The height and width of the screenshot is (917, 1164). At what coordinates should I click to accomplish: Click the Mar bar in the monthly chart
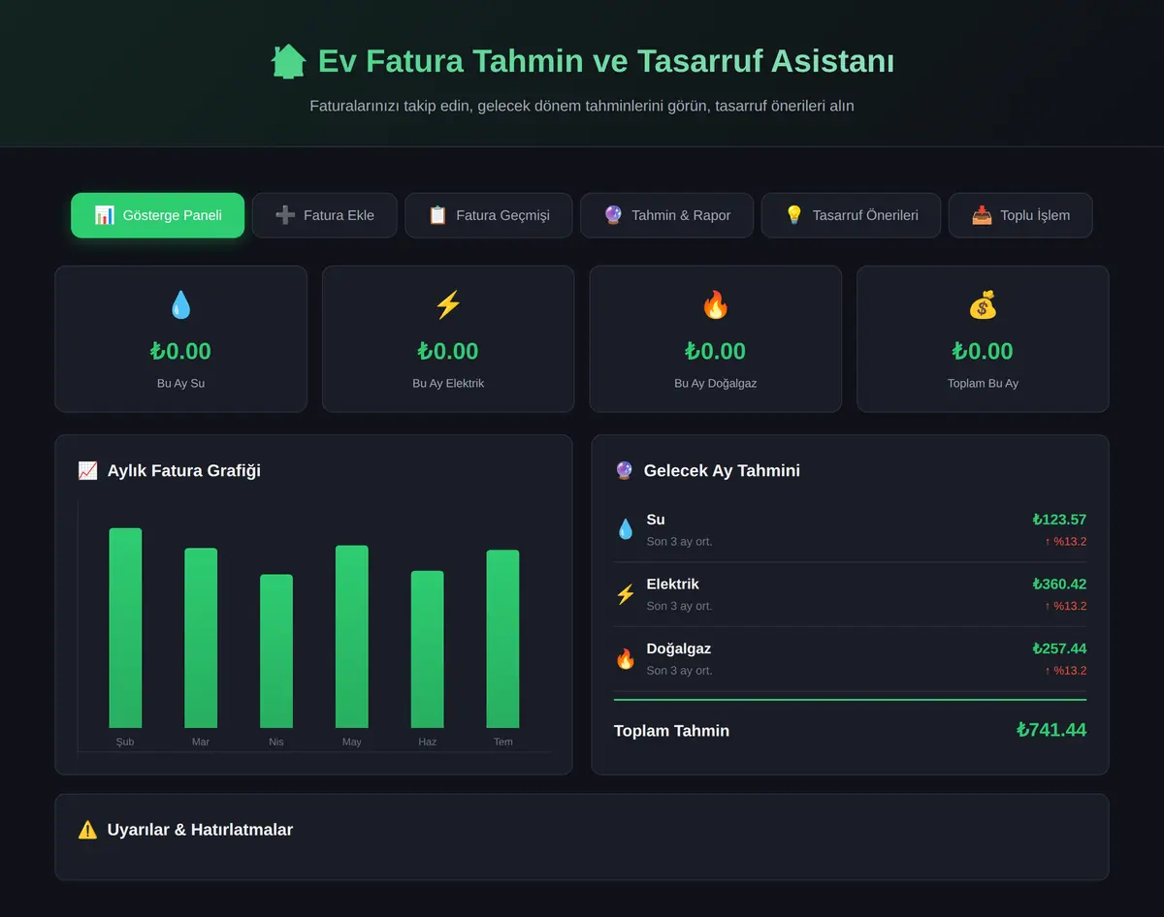pyautogui.click(x=201, y=638)
